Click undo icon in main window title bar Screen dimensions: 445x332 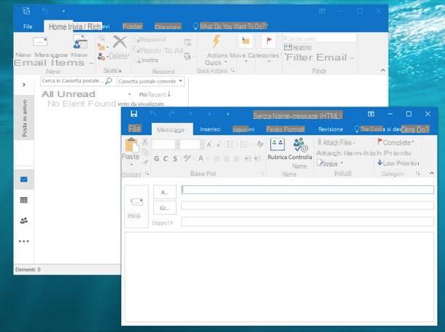point(44,11)
